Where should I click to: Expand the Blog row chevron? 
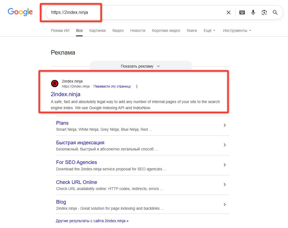(225, 204)
